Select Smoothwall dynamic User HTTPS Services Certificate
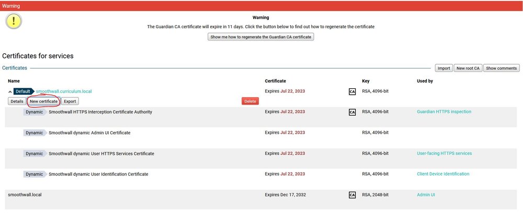The image size is (523, 218). coord(101,154)
